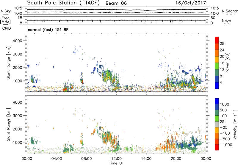Click the '20:00' time axis label

click(176, 159)
